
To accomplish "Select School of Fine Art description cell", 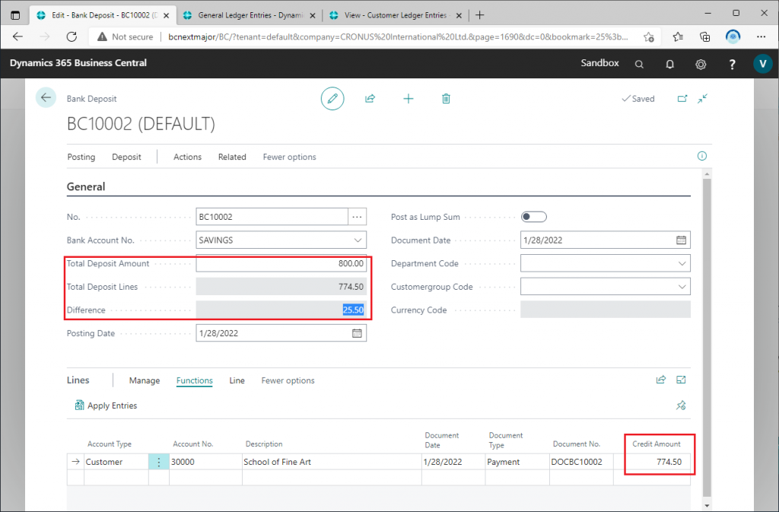I will (x=332, y=462).
